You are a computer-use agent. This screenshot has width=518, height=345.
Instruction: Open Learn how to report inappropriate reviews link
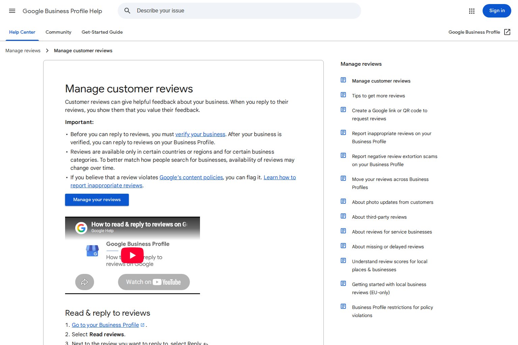183,181
